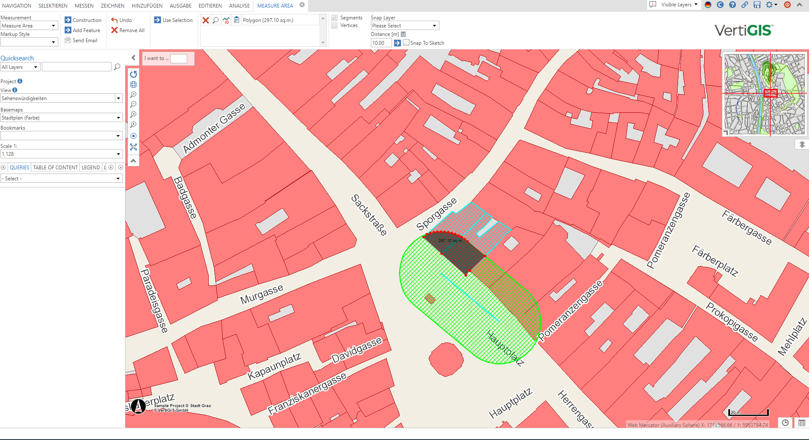Screen dimensions: 809x440
Task: Toggle the Segments checkbox
Action: point(335,18)
